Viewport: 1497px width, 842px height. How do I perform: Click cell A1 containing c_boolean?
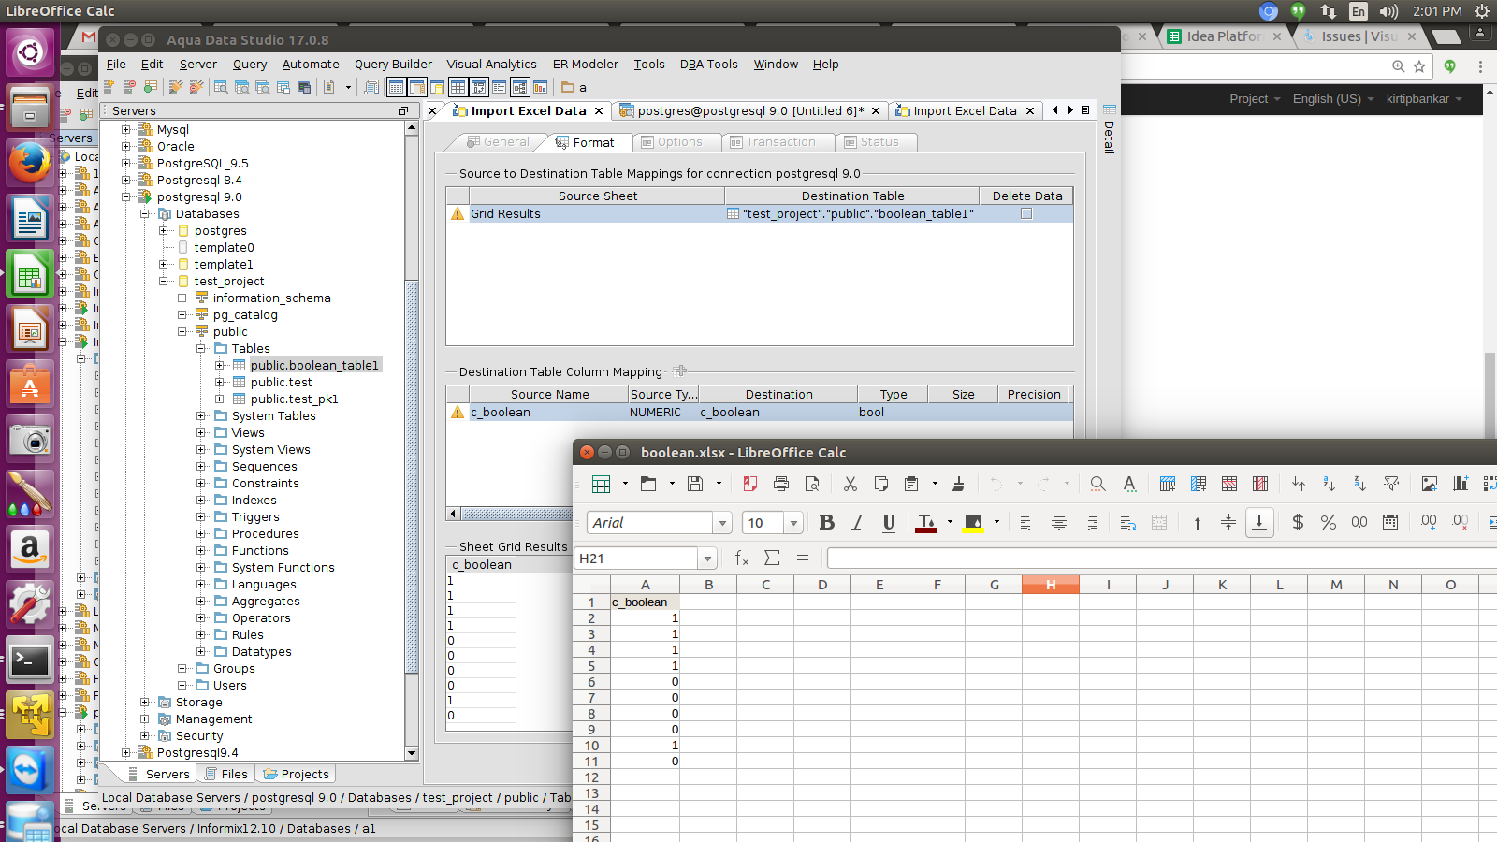pyautogui.click(x=645, y=602)
